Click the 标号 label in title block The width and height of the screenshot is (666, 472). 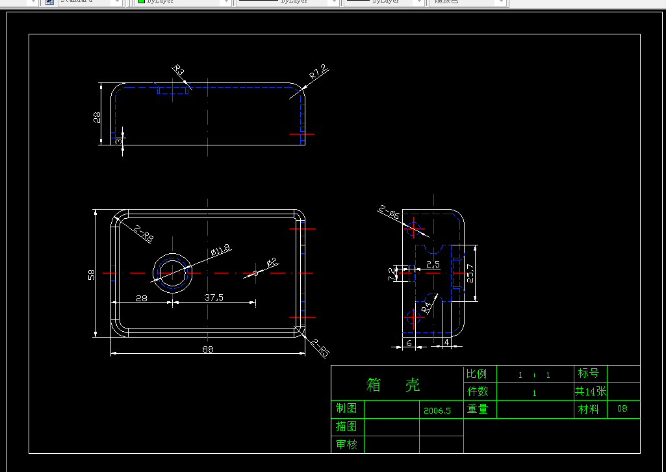click(588, 373)
